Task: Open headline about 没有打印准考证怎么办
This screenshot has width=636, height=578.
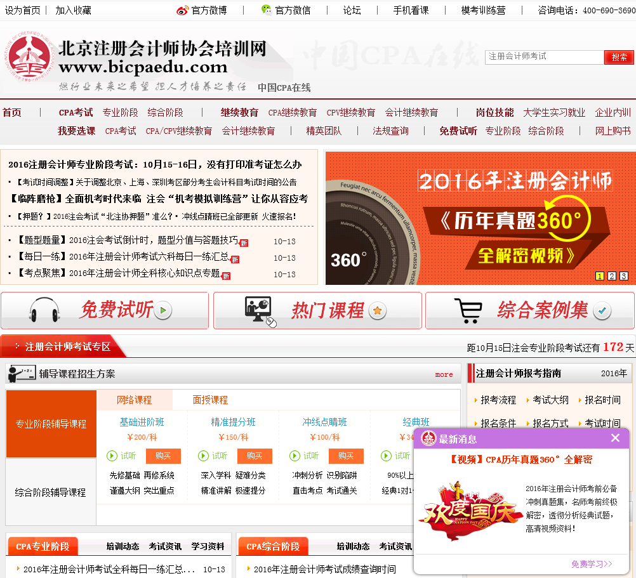Action: (x=155, y=164)
